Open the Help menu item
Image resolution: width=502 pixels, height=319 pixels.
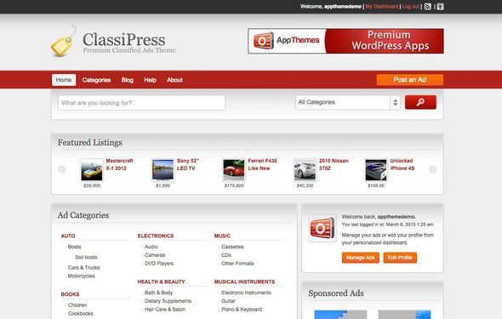(150, 80)
